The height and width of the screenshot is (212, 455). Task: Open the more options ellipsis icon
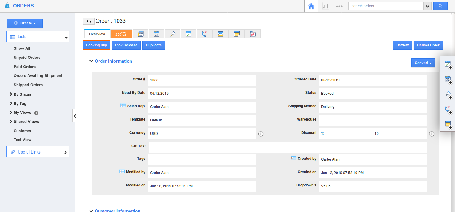tap(339, 6)
